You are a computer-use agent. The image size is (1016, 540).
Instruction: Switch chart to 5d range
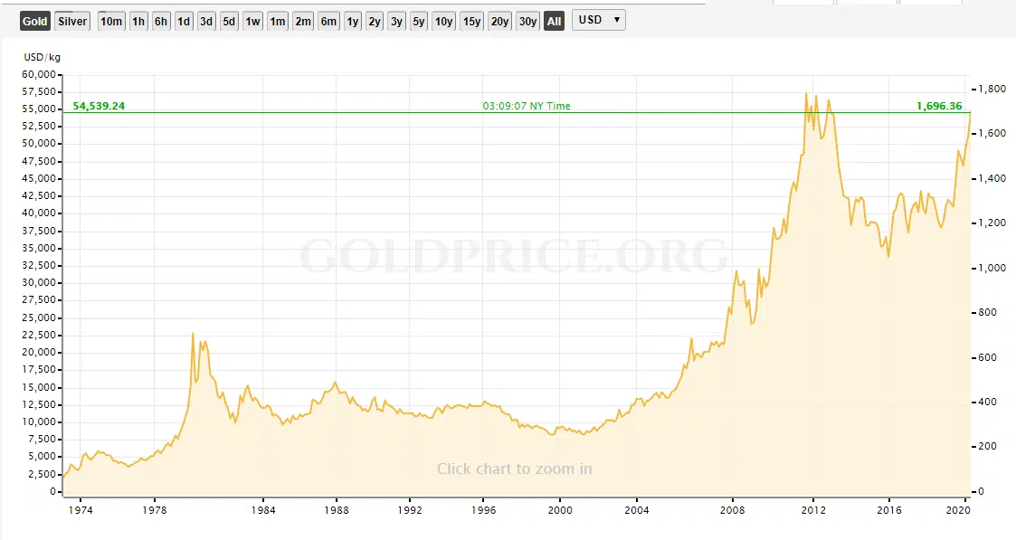(230, 21)
